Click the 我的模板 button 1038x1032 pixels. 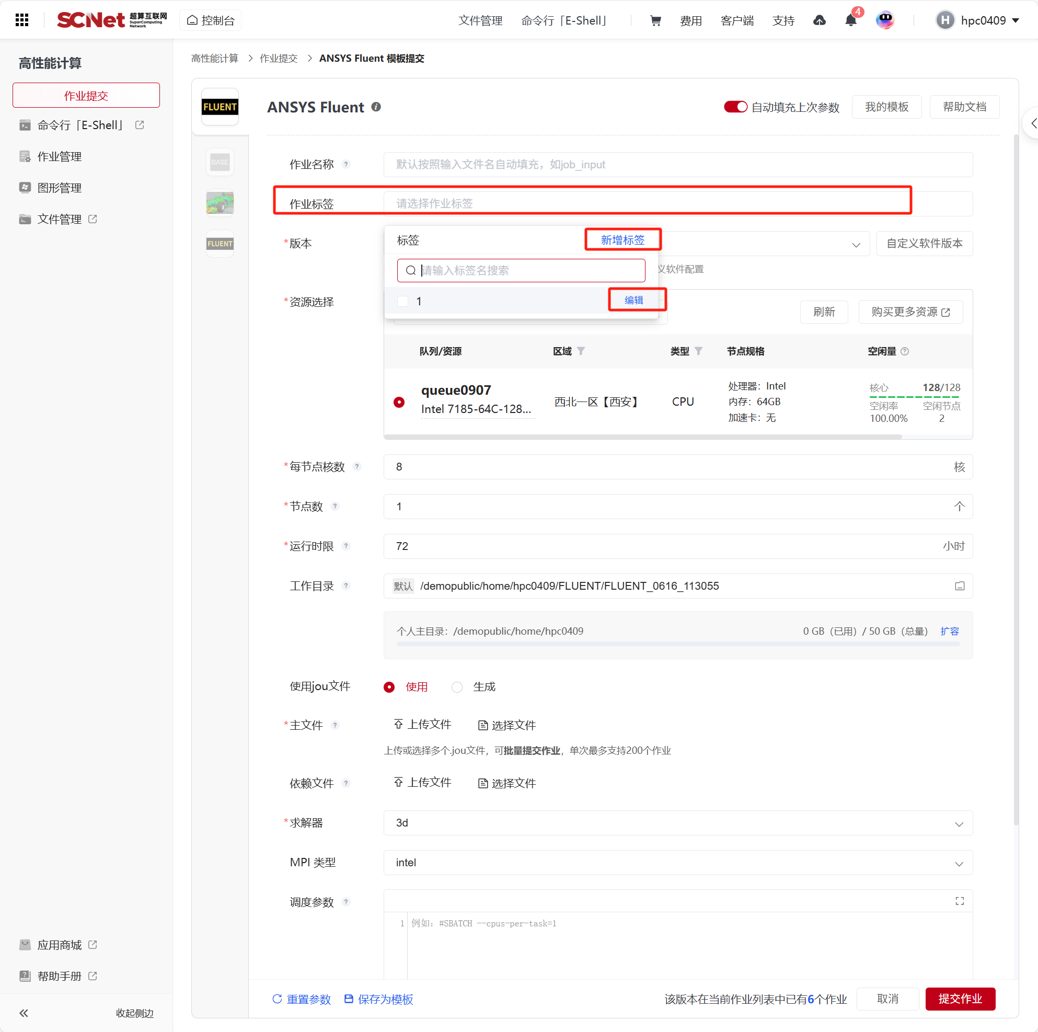click(x=886, y=107)
